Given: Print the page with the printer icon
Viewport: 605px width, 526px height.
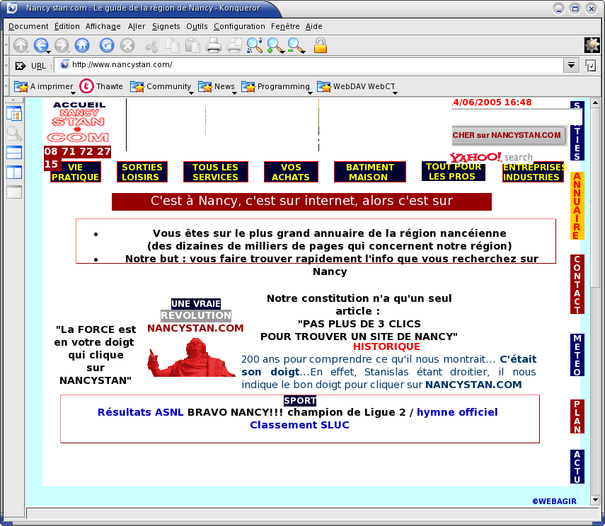Looking at the screenshot, I should 214,45.
